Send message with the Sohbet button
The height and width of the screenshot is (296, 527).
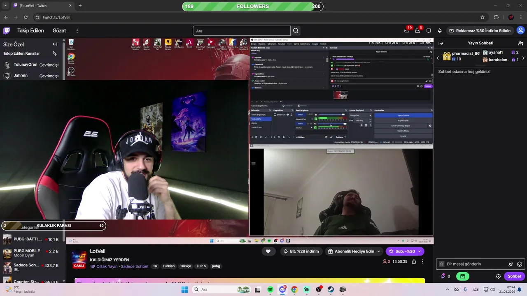[x=514, y=276]
